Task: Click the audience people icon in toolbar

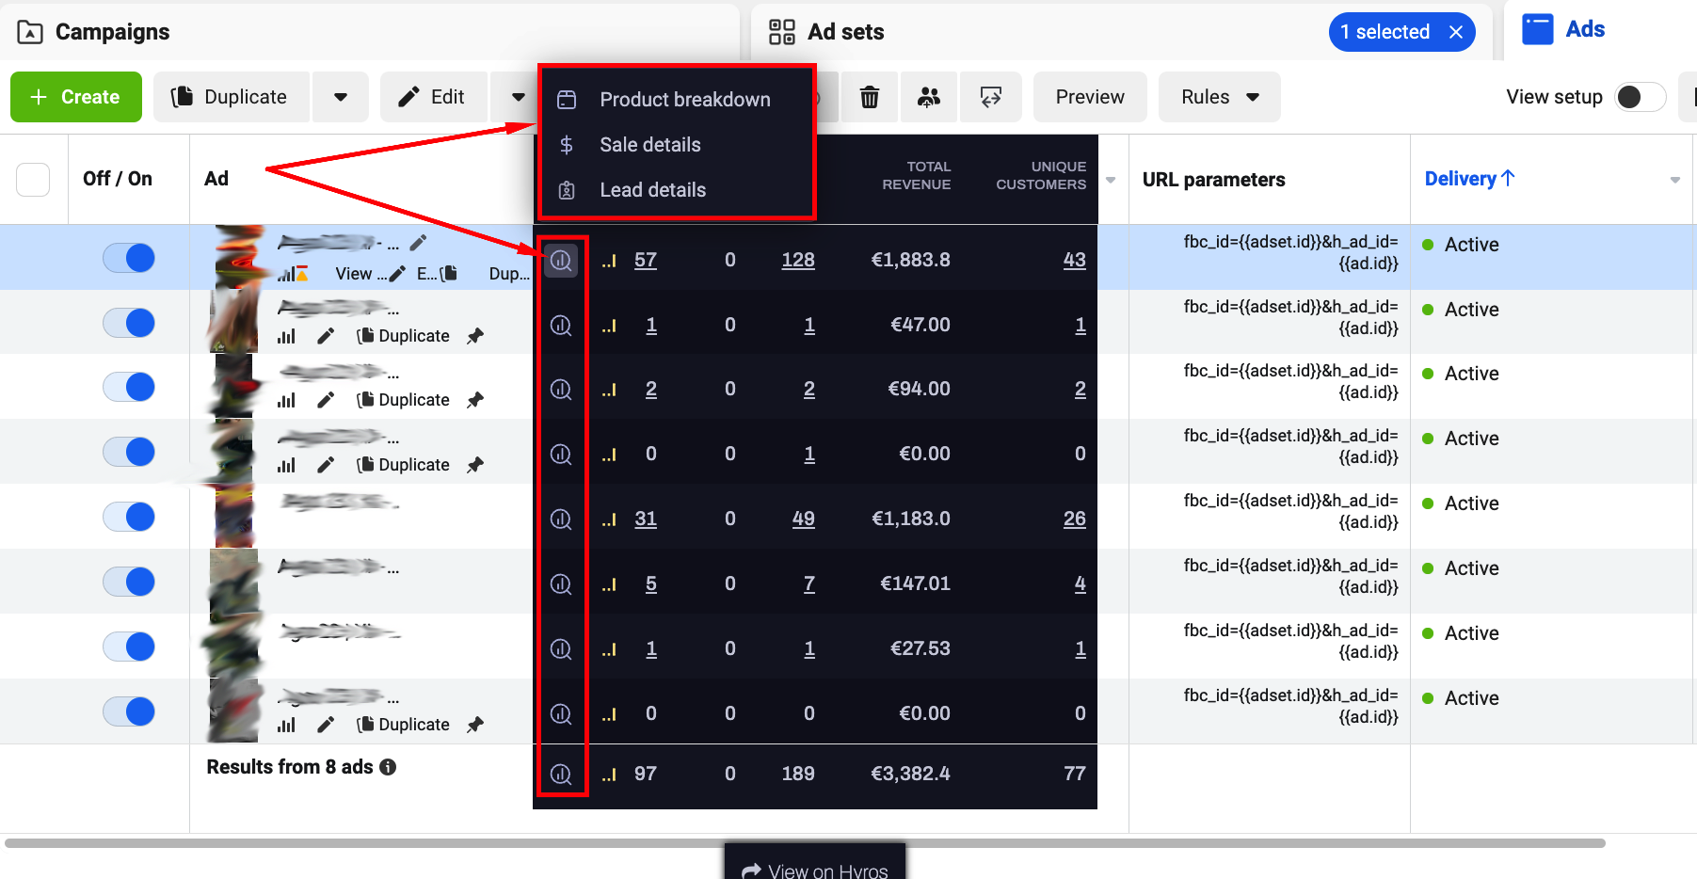Action: pyautogui.click(x=929, y=97)
